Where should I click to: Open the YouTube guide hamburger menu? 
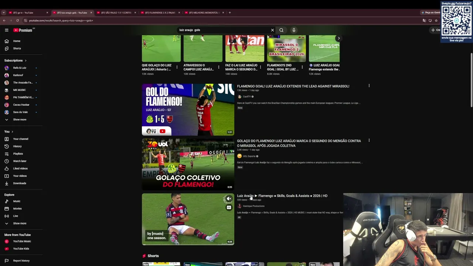7,30
